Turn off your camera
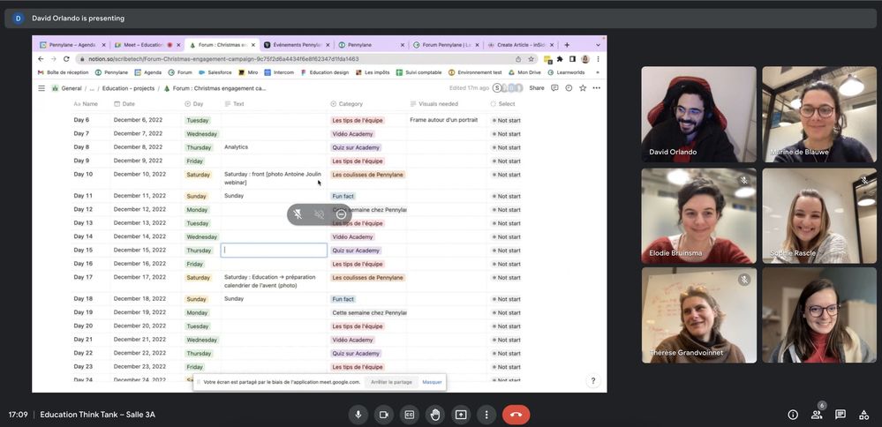The width and height of the screenshot is (882, 427). click(x=383, y=415)
